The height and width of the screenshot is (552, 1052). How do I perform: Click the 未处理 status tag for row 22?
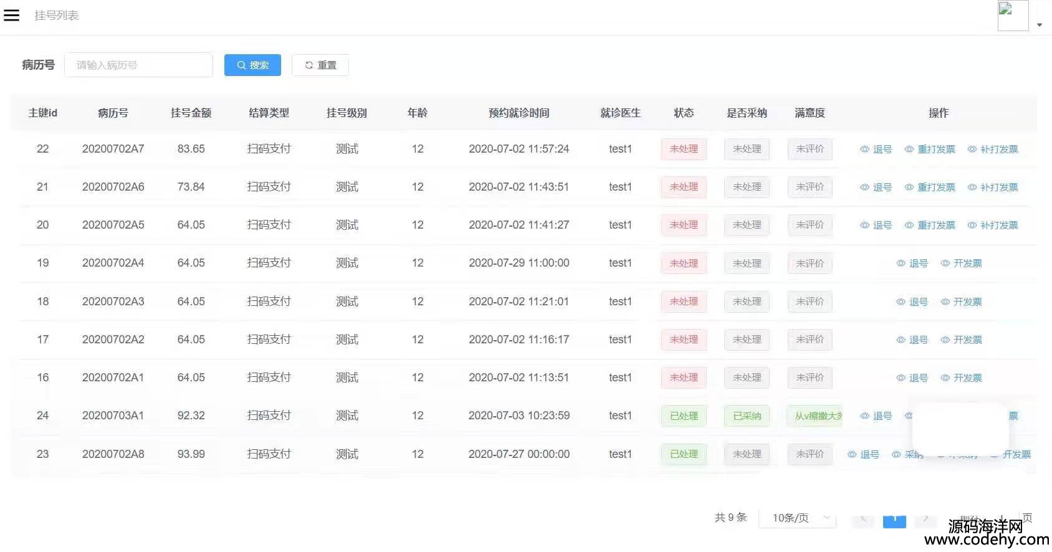coord(684,150)
